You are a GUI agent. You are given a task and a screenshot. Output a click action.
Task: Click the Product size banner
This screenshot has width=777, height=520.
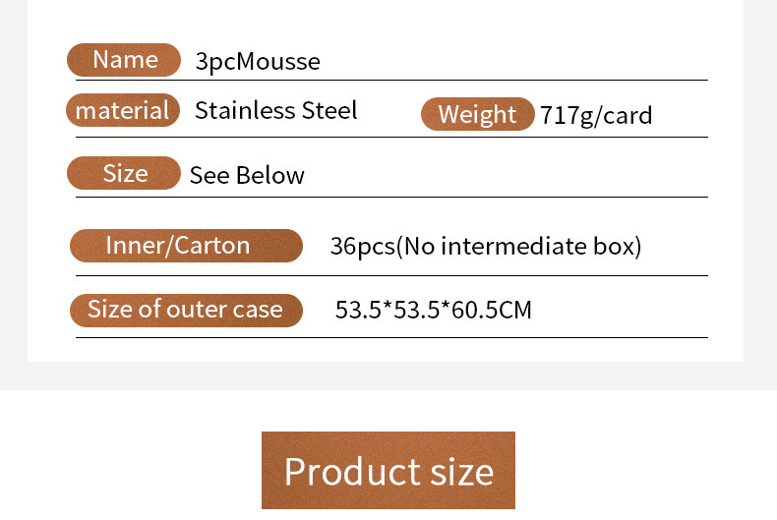(388, 471)
